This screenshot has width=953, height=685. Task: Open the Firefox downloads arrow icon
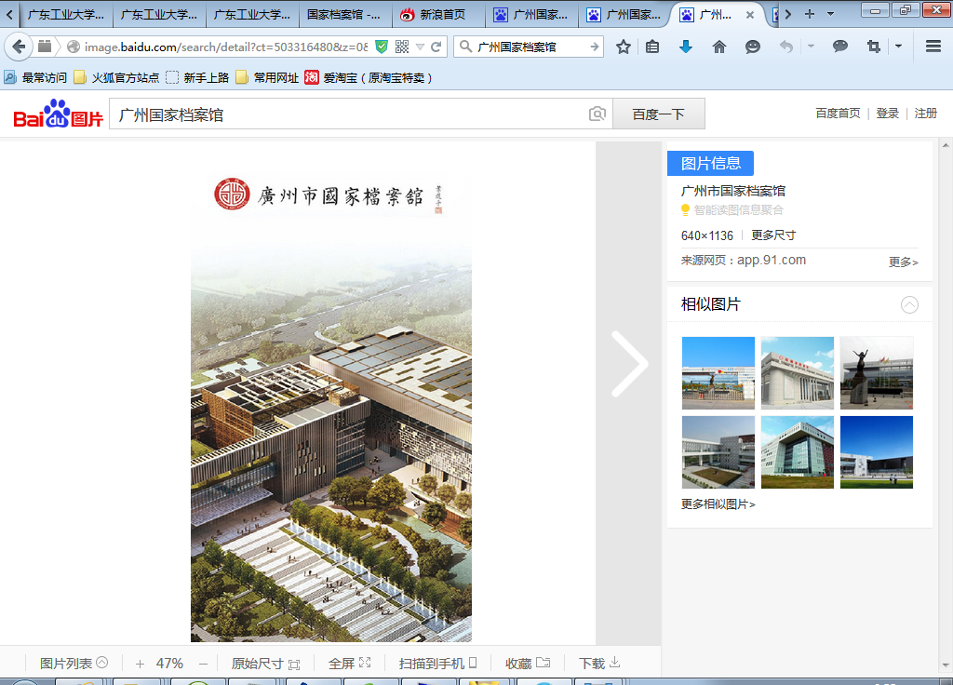pyautogui.click(x=686, y=47)
